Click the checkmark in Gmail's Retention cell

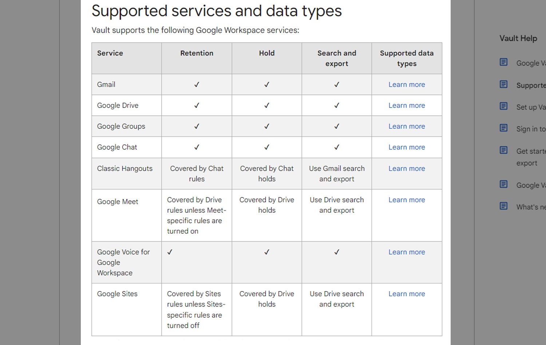pos(197,84)
